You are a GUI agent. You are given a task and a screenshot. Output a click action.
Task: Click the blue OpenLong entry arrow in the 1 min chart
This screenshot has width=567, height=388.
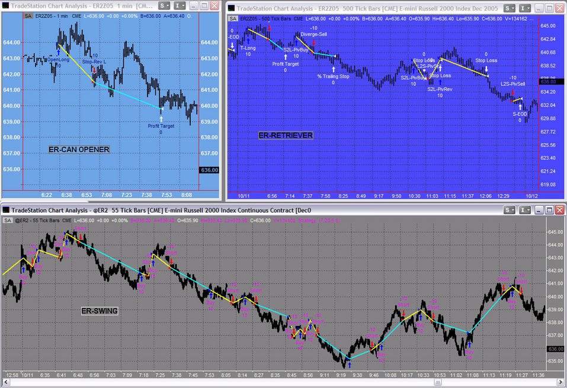(x=58, y=53)
